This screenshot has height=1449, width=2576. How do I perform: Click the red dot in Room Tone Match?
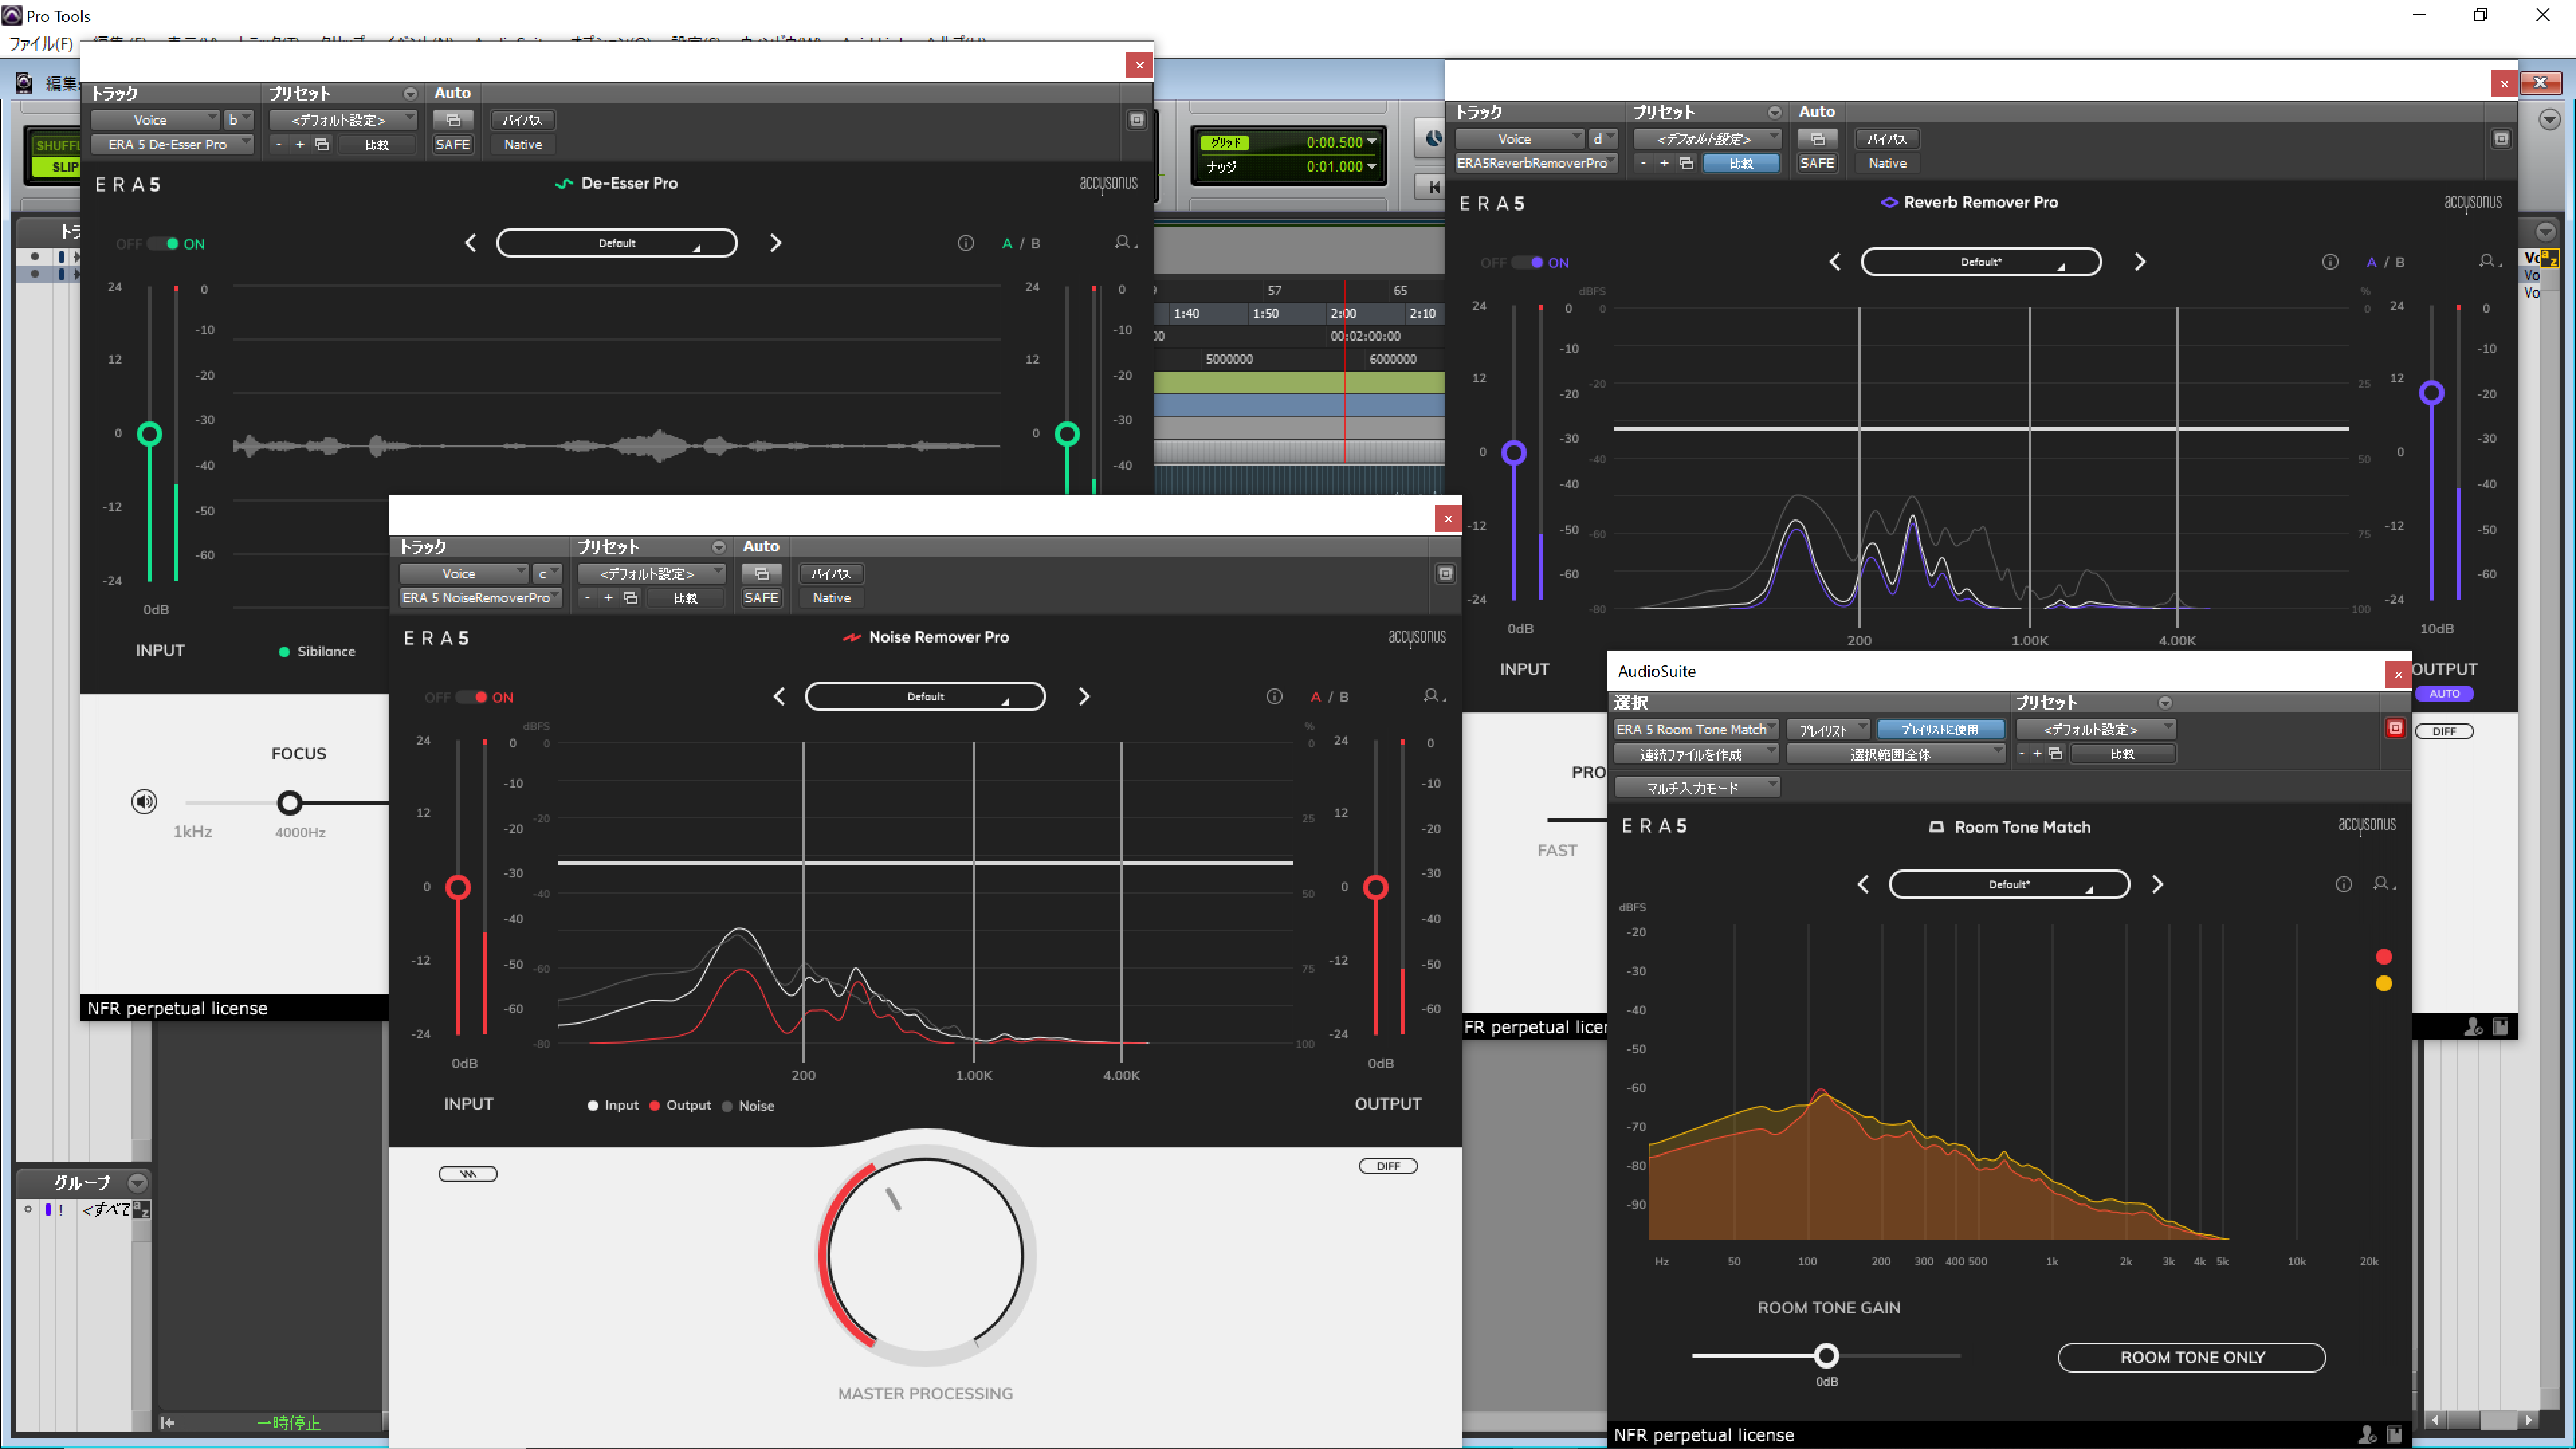click(2384, 956)
